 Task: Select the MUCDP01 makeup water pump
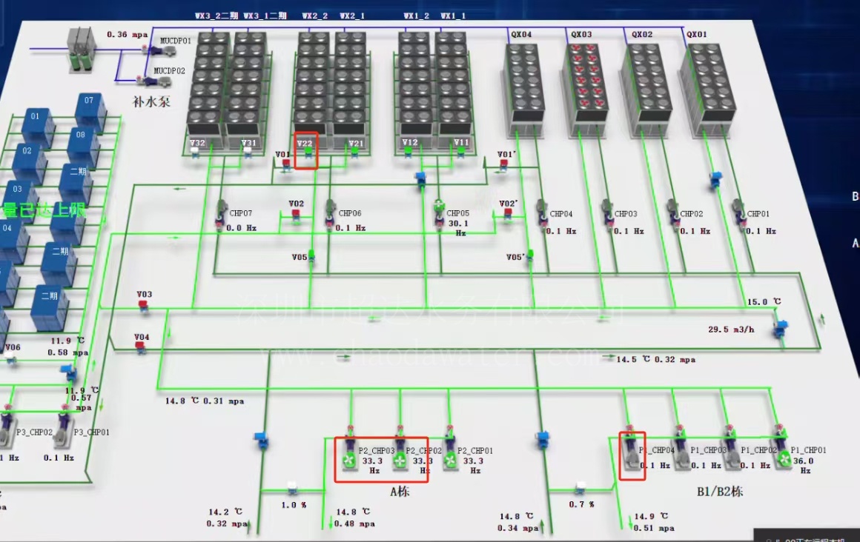coord(163,51)
